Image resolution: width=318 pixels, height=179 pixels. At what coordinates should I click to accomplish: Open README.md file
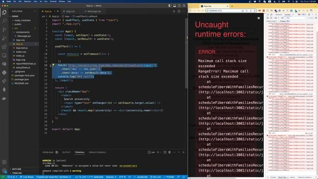[21, 83]
